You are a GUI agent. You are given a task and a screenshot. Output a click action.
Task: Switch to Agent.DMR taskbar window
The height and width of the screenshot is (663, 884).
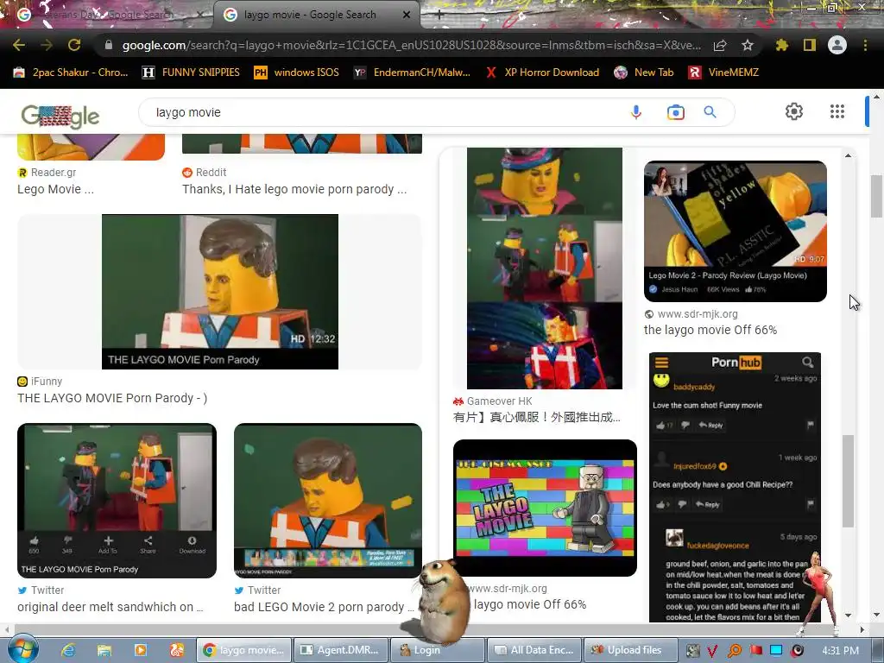click(x=341, y=650)
